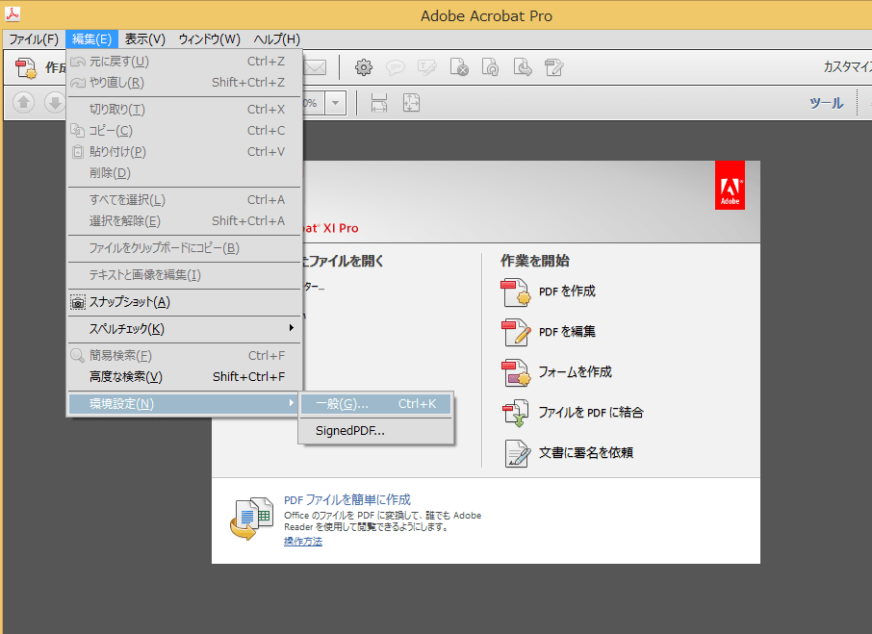The width and height of the screenshot is (872, 634).
Task: Go to previous page up arrow
Action: coord(23,103)
